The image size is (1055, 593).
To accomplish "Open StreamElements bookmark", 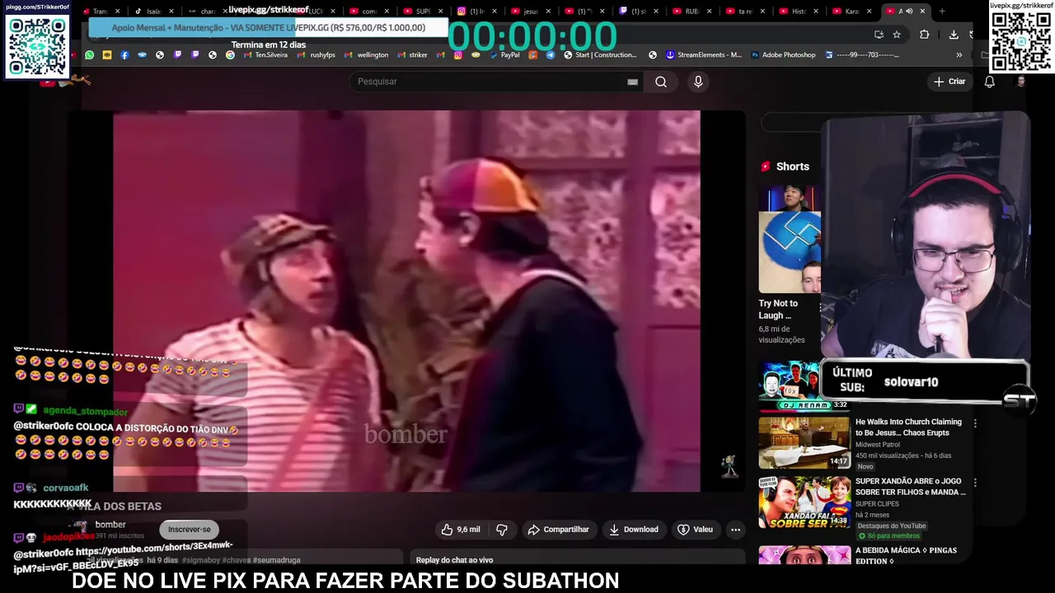I will (x=704, y=55).
